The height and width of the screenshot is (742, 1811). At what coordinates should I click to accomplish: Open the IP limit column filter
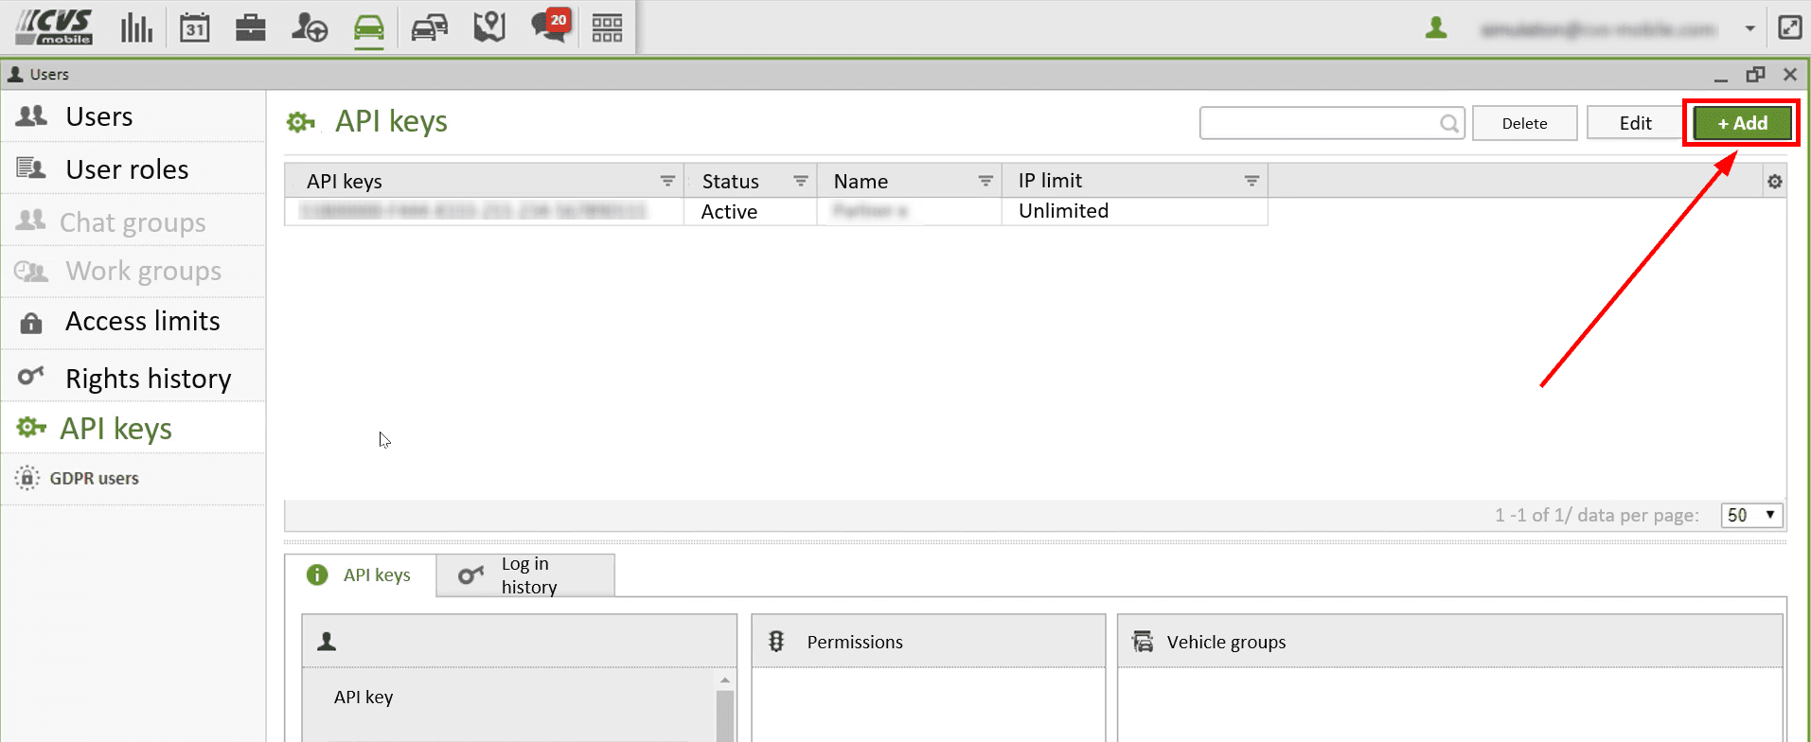tap(1252, 181)
